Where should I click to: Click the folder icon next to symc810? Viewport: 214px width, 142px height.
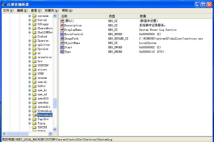click(34, 98)
